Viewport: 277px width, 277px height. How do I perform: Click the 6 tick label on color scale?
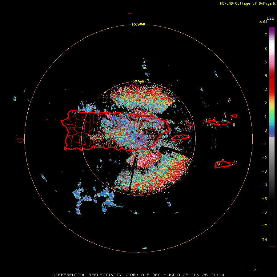266,48
